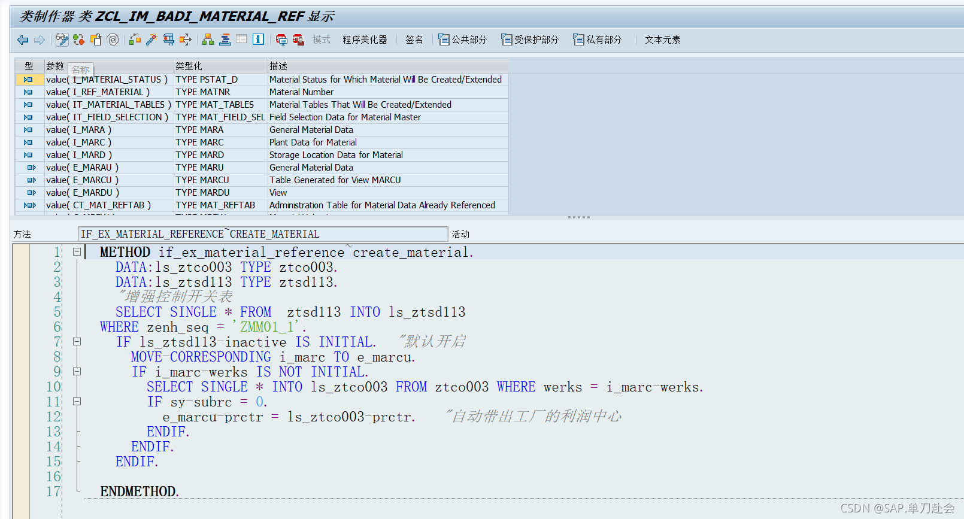The height and width of the screenshot is (519, 964).
Task: Select the value( I_MARD ) parameter cell
Action: click(x=108, y=155)
